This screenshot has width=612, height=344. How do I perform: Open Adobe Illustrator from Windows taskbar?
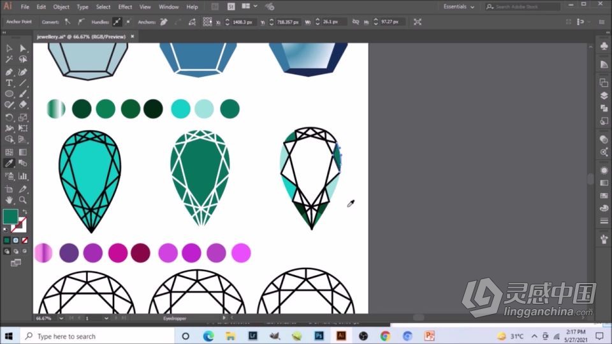tap(340, 336)
